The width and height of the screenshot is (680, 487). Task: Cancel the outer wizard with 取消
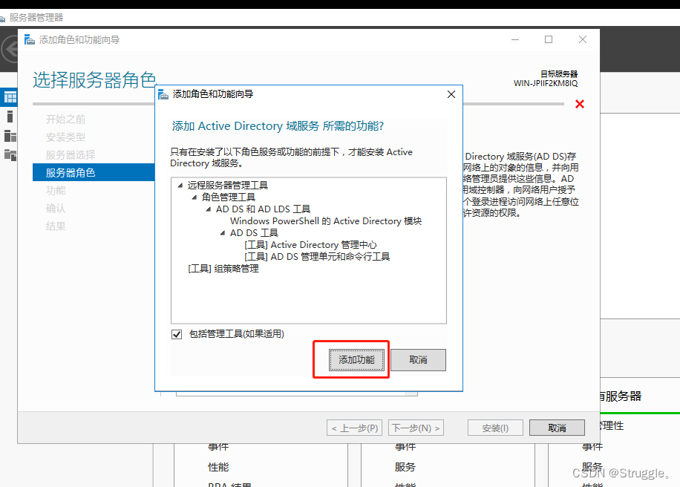pyautogui.click(x=557, y=428)
